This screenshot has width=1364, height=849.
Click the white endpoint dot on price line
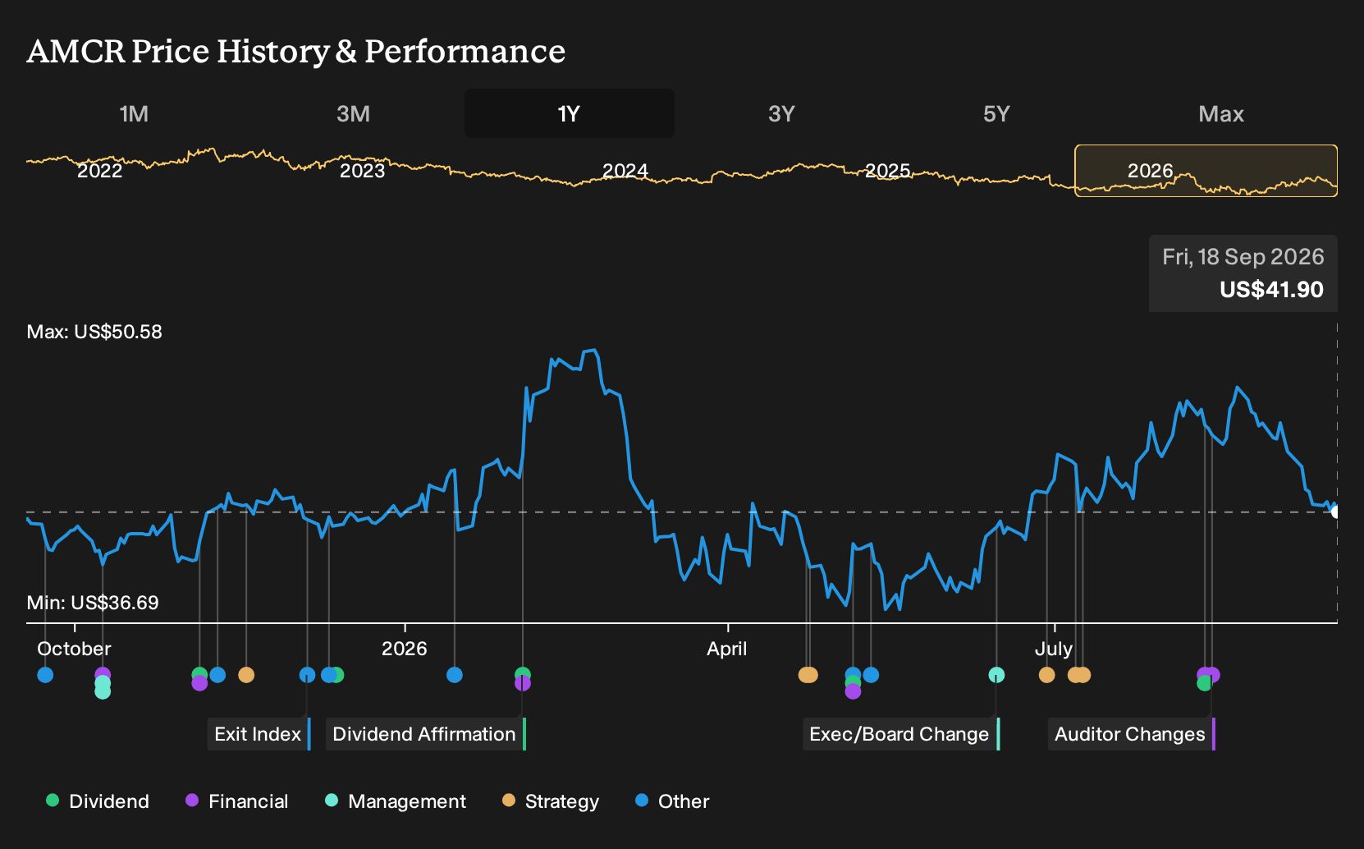[x=1335, y=512]
